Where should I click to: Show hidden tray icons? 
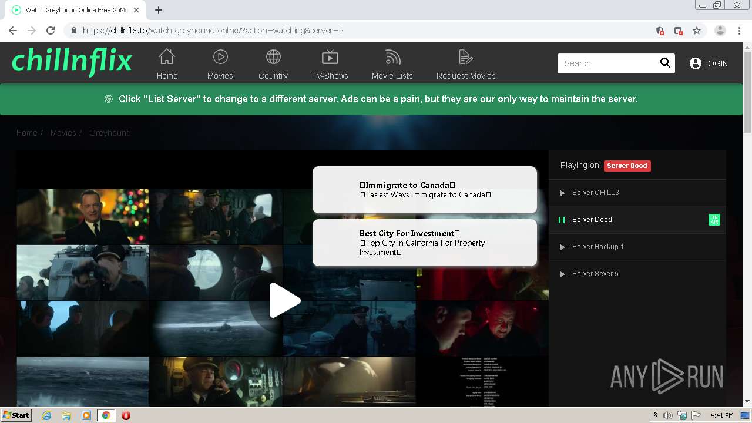(656, 415)
